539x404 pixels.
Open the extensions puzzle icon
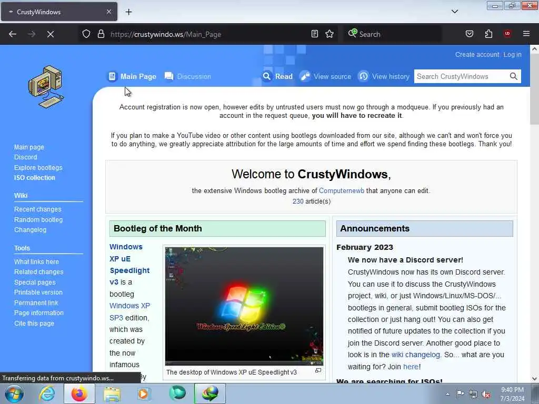[x=488, y=34]
